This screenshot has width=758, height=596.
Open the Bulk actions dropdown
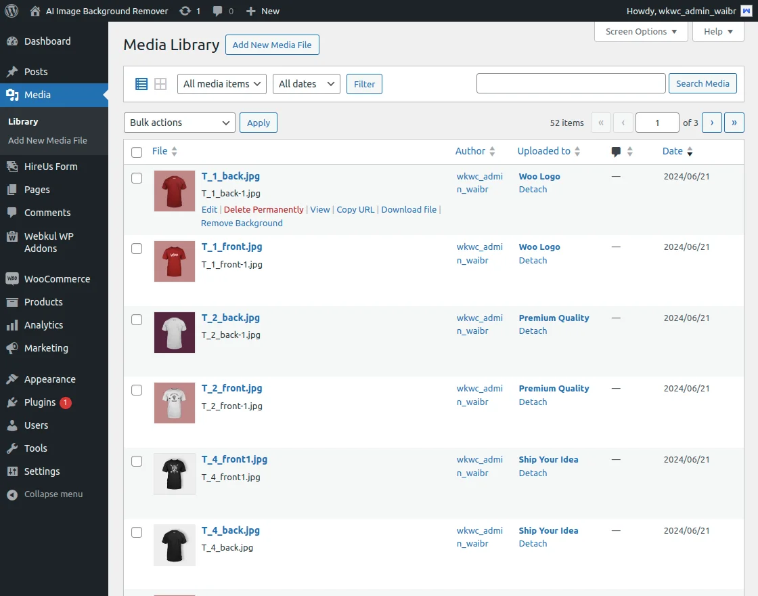179,123
